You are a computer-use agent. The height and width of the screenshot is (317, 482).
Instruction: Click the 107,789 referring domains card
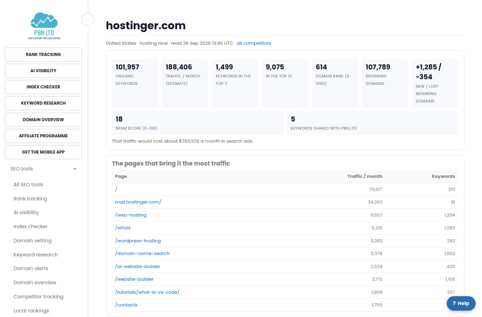pos(385,83)
